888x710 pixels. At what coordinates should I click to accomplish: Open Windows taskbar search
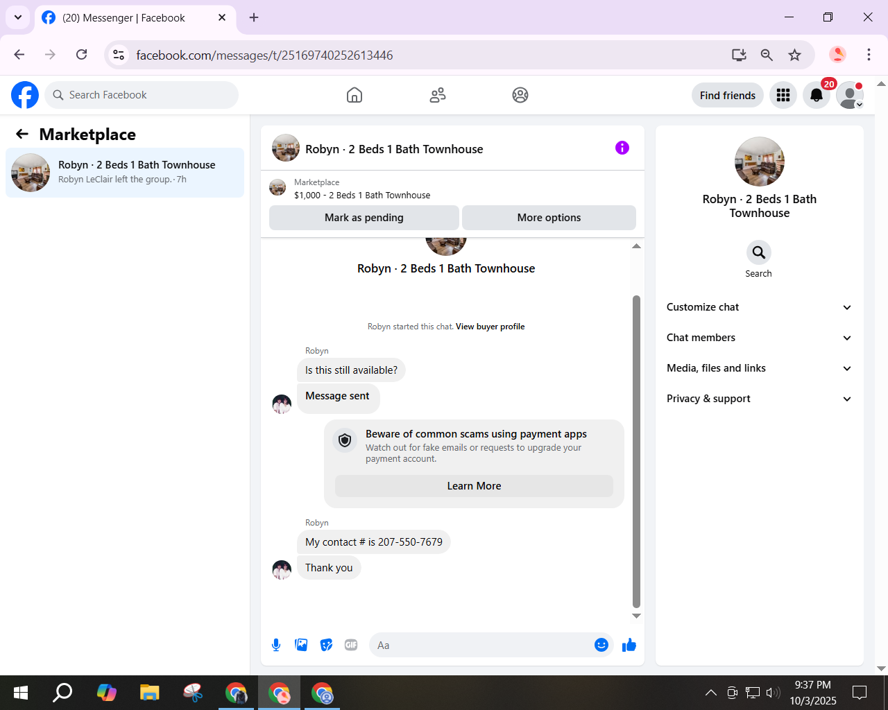63,693
